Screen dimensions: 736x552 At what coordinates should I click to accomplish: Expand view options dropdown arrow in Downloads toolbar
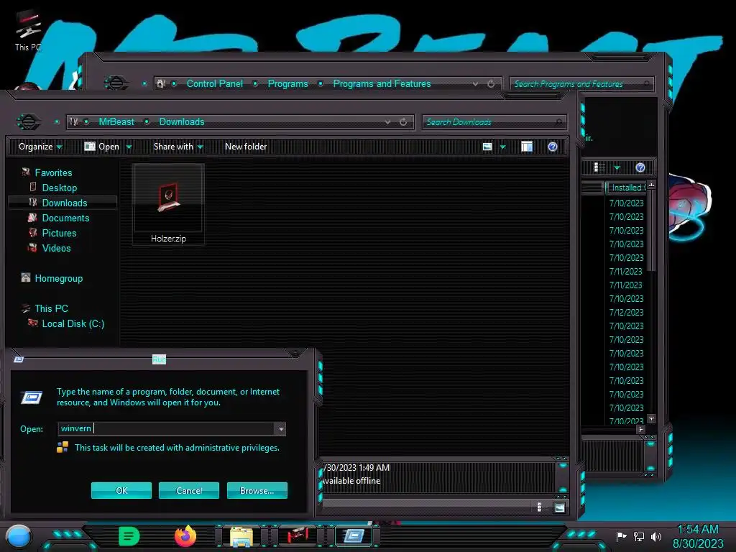coord(502,147)
